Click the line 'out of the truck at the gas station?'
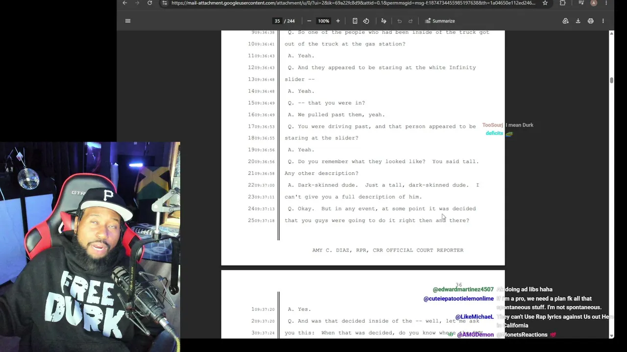 (345, 44)
